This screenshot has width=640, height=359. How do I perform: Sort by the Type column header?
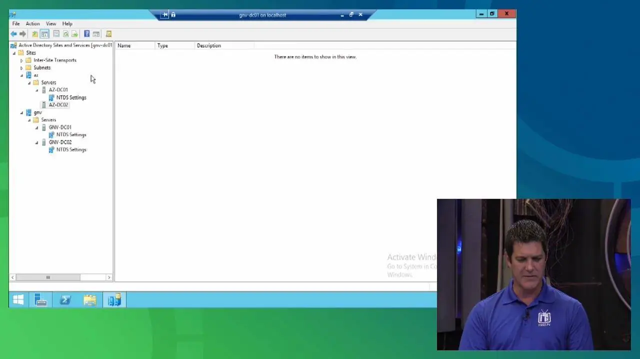tap(174, 45)
